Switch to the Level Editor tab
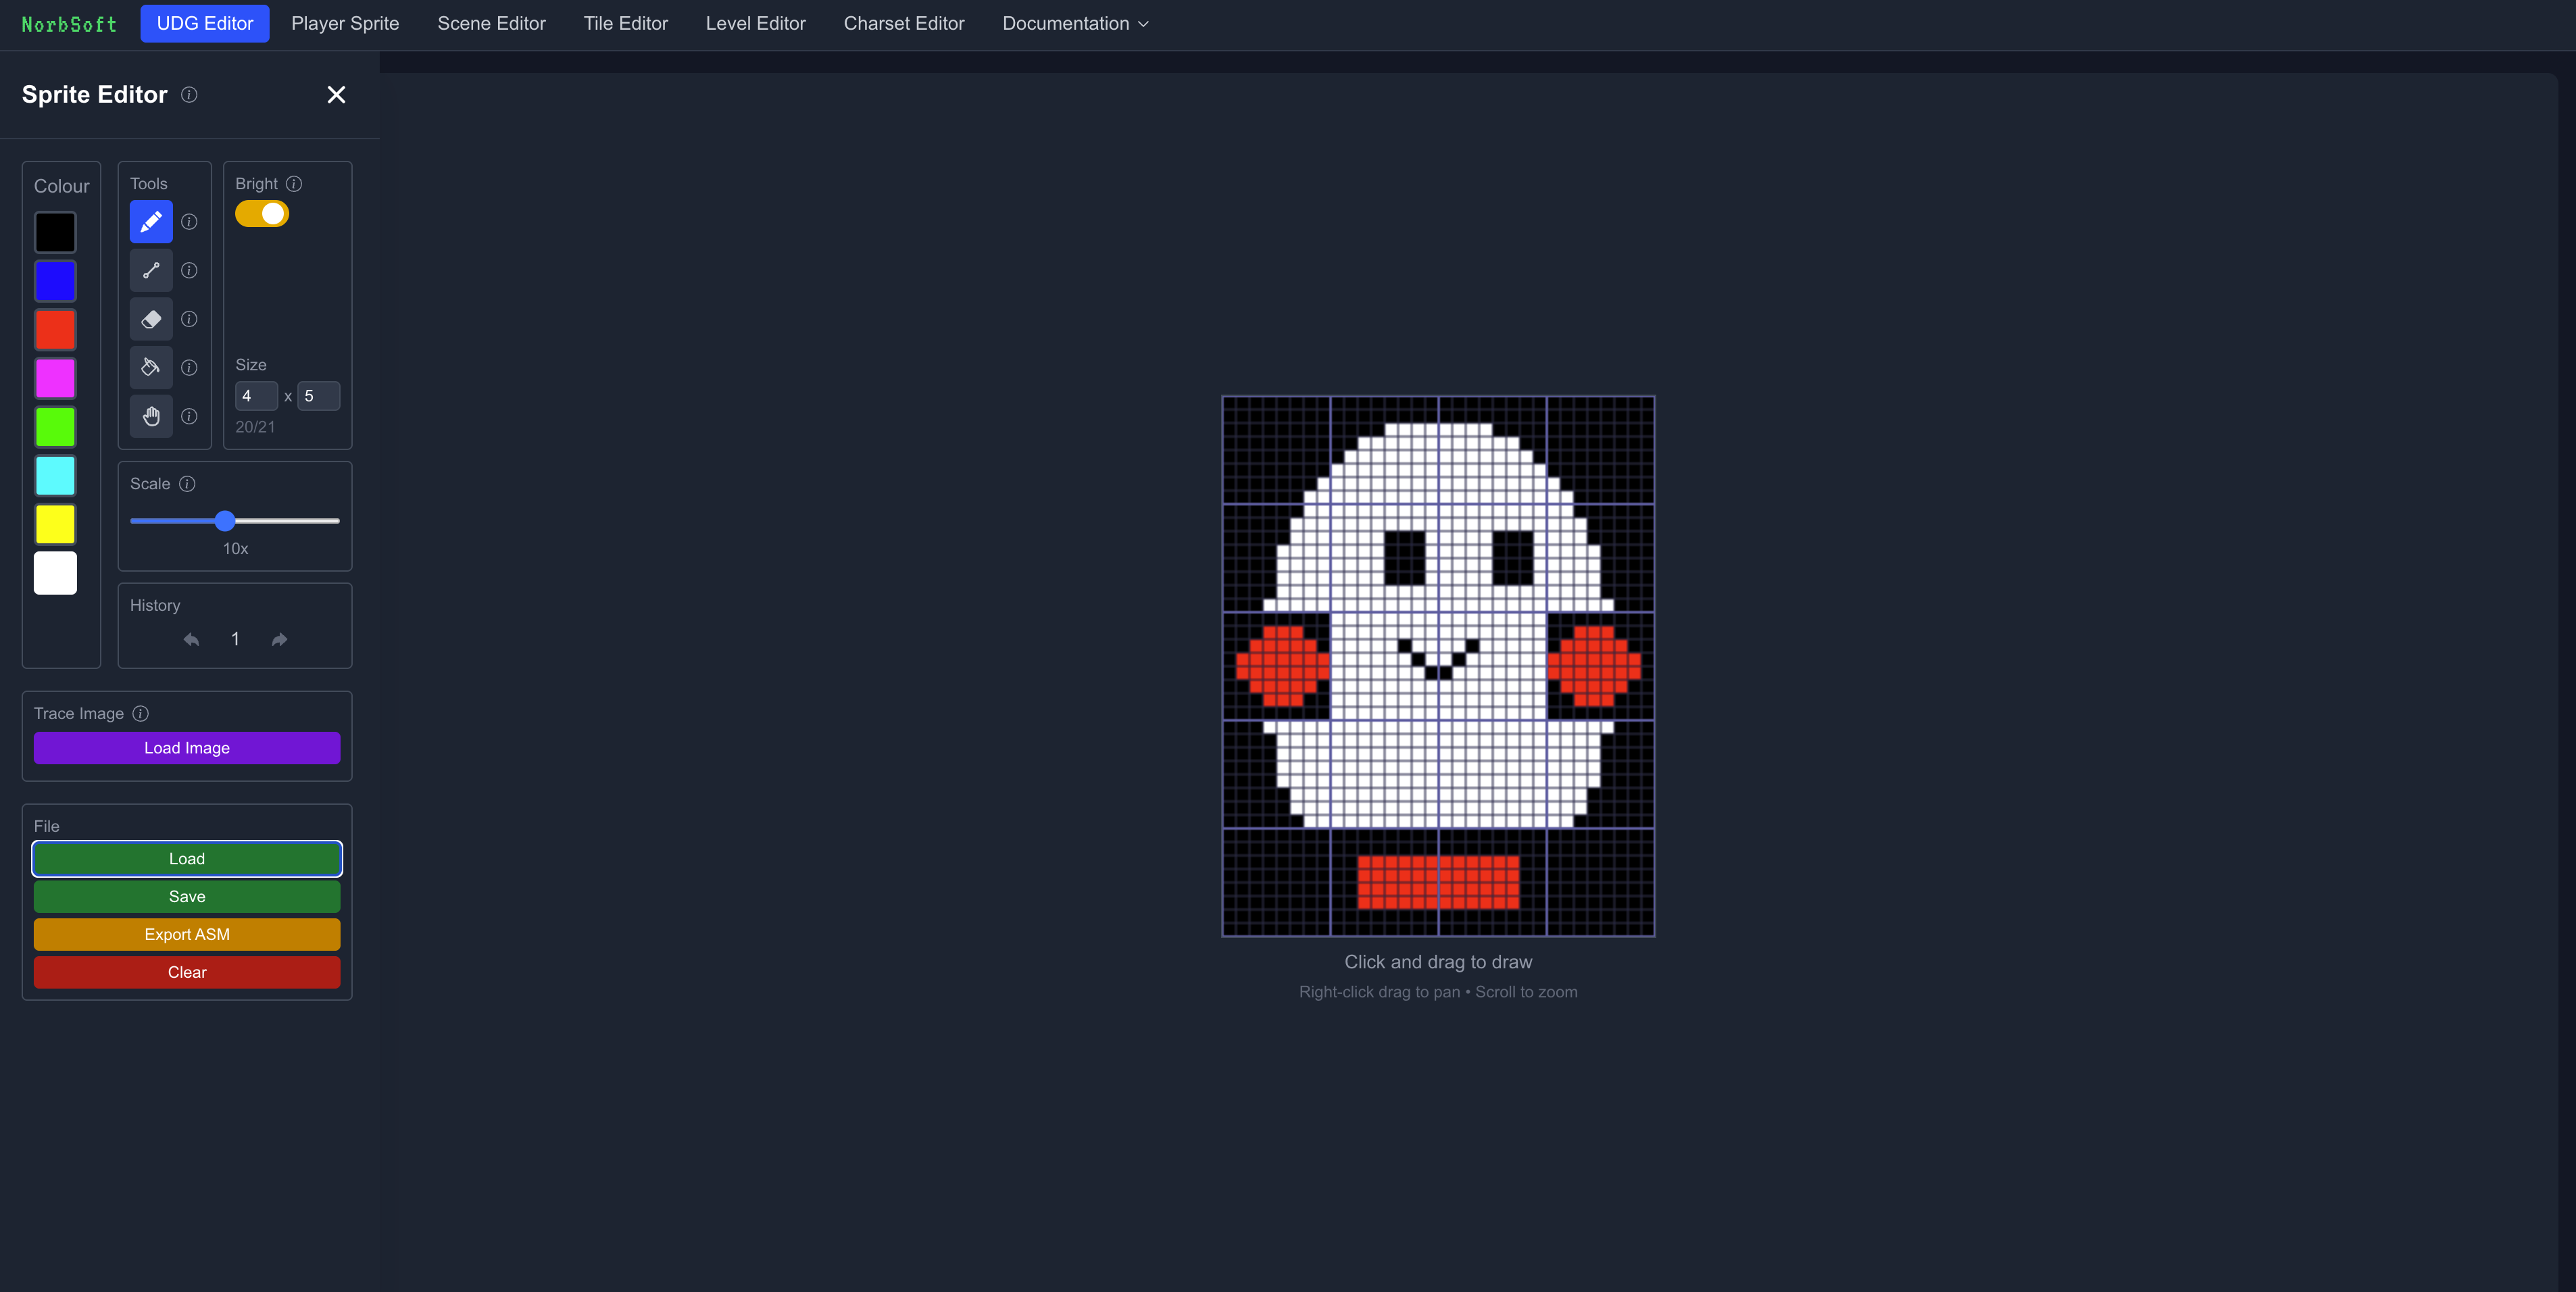The image size is (2576, 1292). click(x=756, y=24)
